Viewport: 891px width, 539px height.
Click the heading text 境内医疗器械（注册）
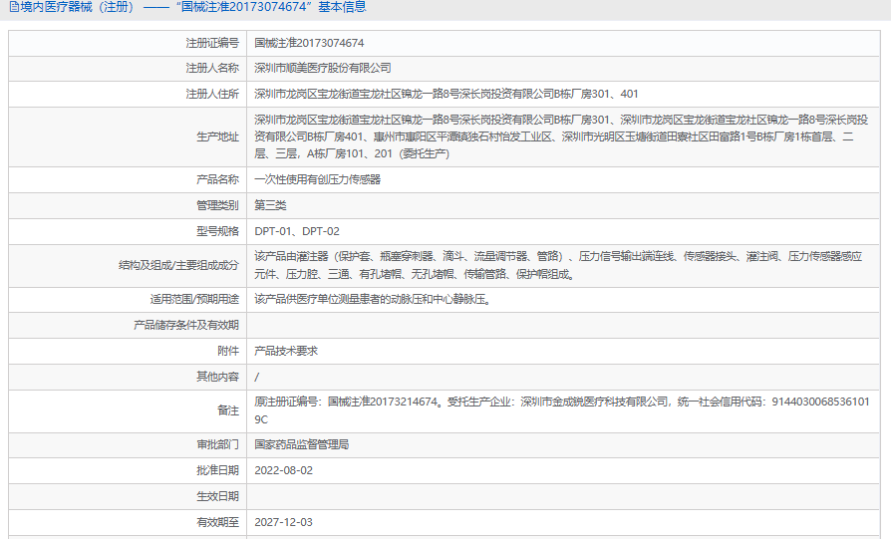click(78, 7)
